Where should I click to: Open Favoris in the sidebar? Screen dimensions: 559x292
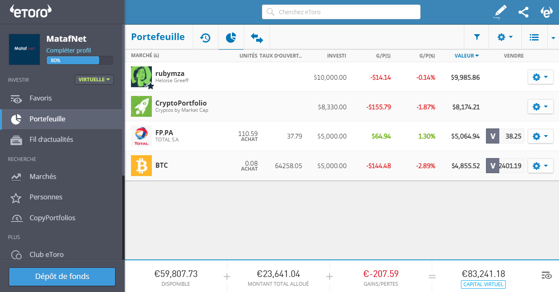62,98
